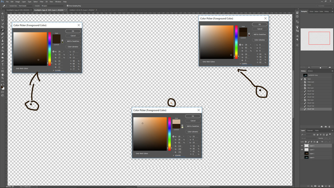Select the Brush tool in toolbox
This screenshot has width=334, height=188.
tap(3, 37)
